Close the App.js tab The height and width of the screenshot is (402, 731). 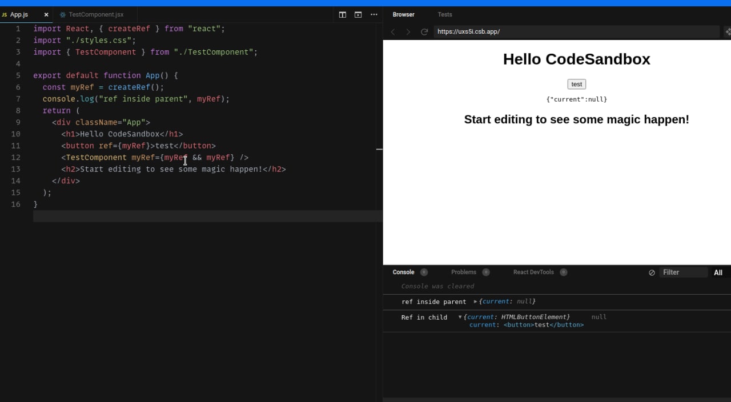[46, 15]
